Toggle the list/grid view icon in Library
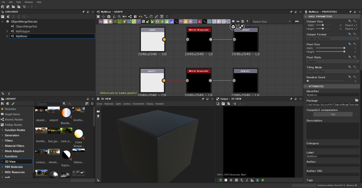 coord(87,104)
